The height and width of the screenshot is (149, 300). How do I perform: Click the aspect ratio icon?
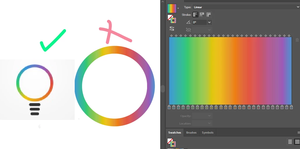pyautogui.click(x=188, y=30)
